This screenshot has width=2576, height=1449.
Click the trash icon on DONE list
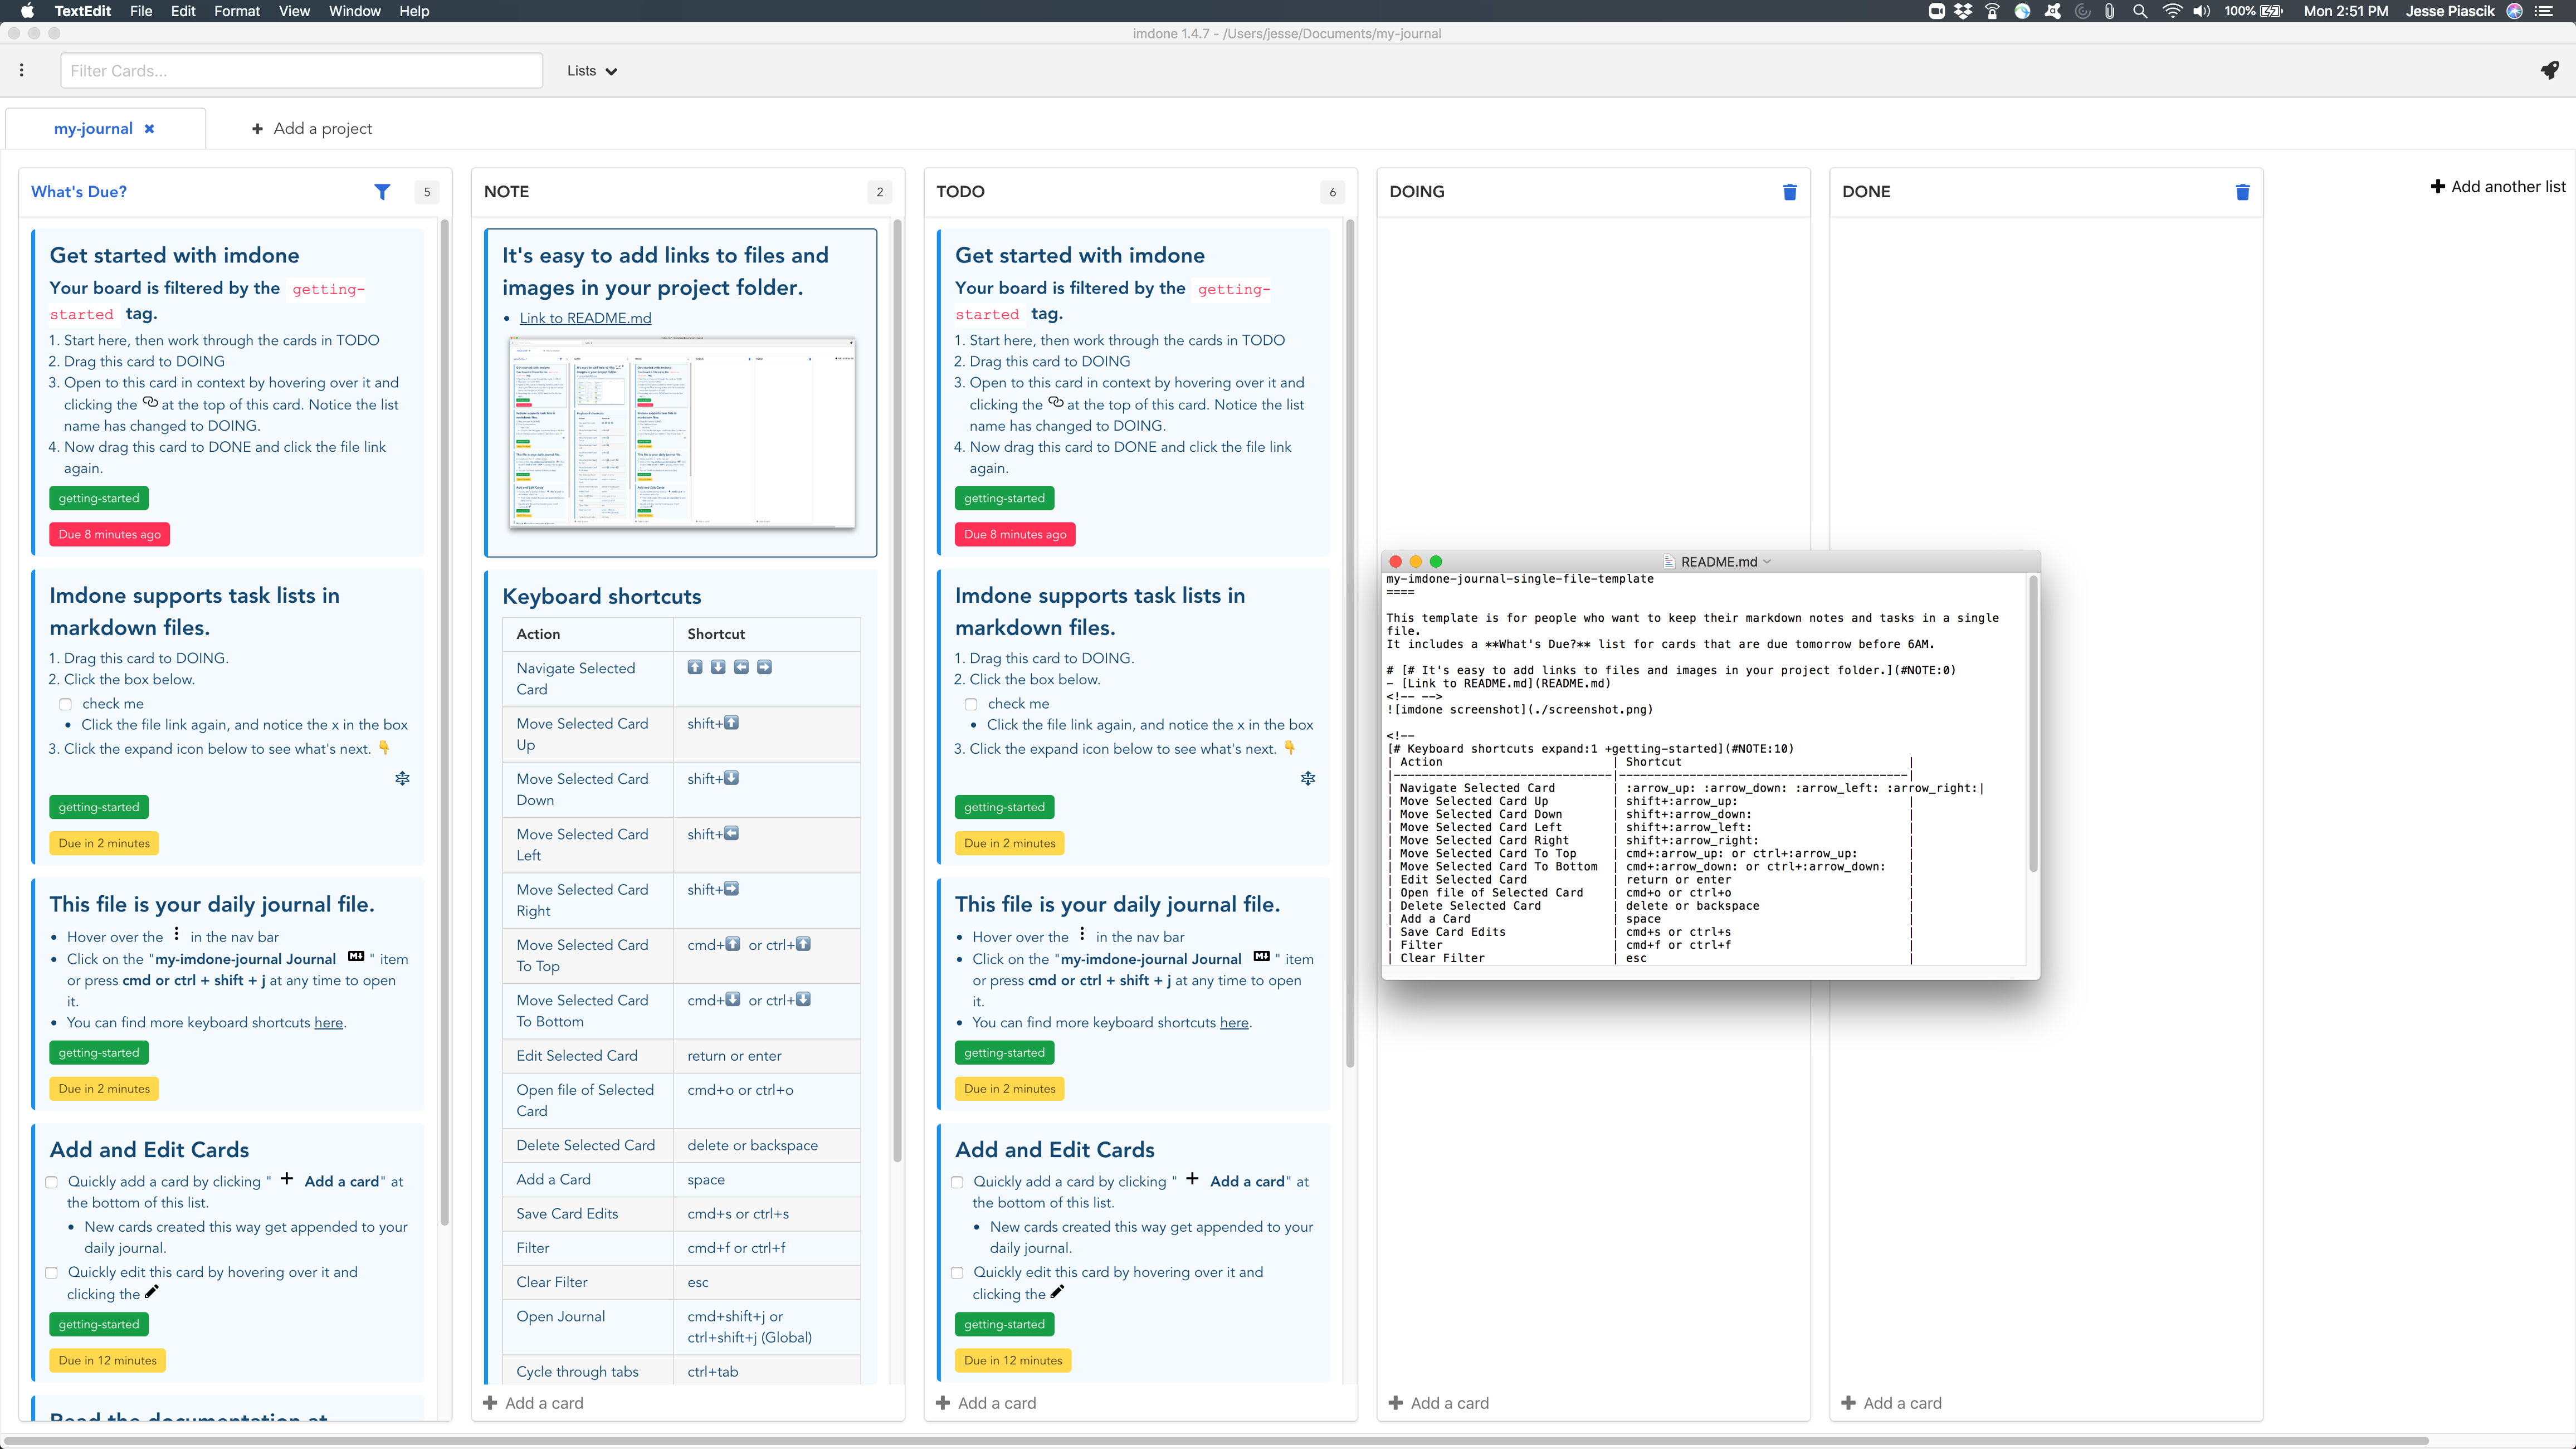point(2242,192)
